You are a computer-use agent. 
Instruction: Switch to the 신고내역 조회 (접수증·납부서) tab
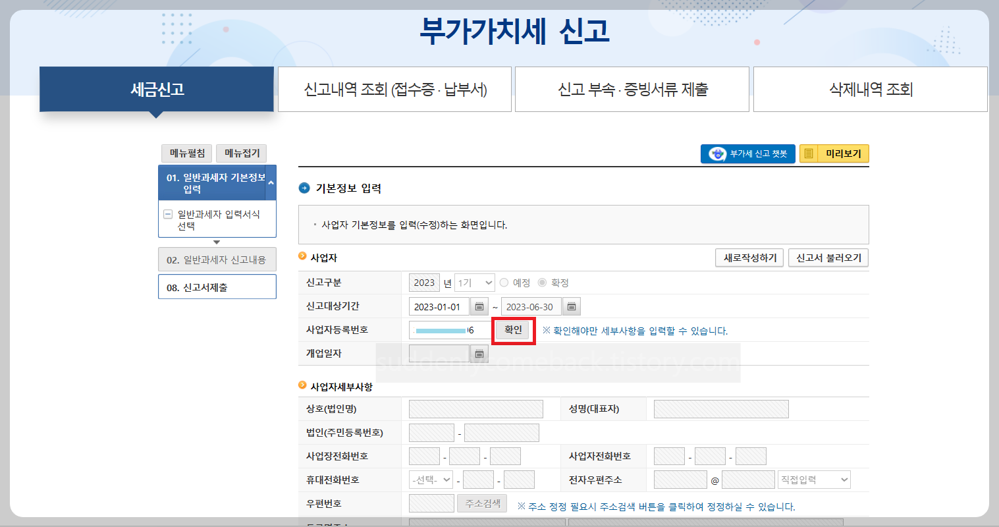click(x=394, y=89)
